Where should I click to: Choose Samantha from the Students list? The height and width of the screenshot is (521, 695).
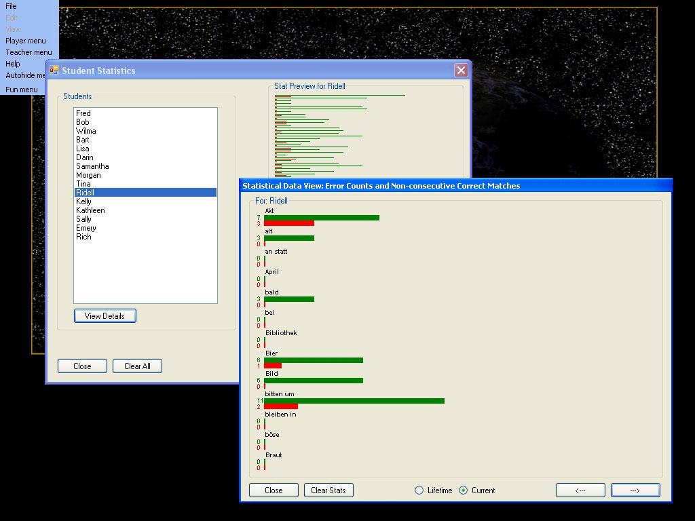click(92, 166)
